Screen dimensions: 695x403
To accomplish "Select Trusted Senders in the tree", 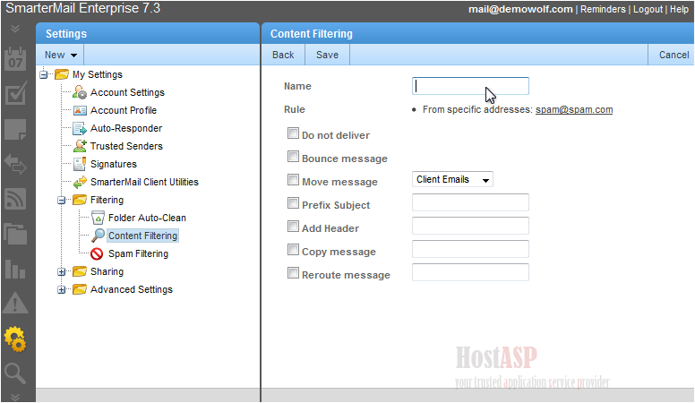I will click(126, 146).
